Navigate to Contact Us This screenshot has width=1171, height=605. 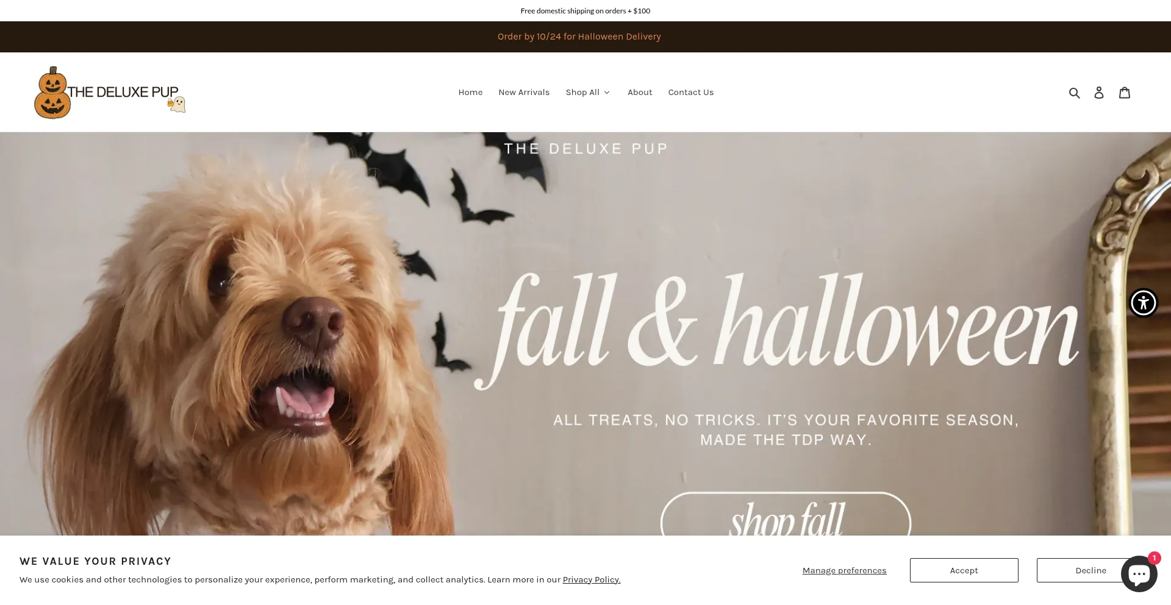tap(690, 93)
